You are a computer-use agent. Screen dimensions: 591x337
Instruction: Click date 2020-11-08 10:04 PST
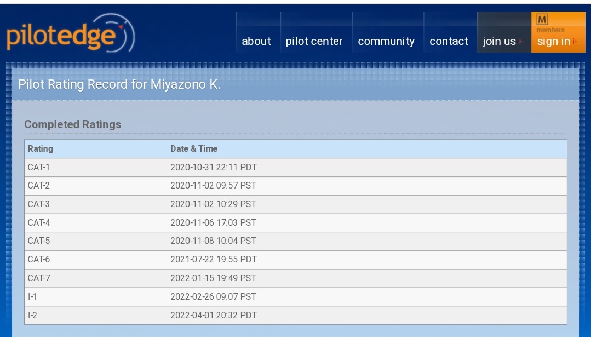tap(213, 241)
